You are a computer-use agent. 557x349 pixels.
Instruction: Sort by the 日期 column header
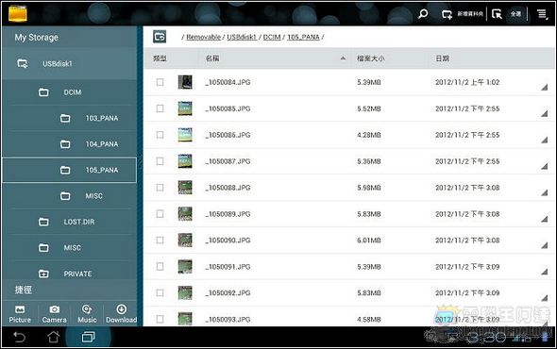pyautogui.click(x=443, y=58)
